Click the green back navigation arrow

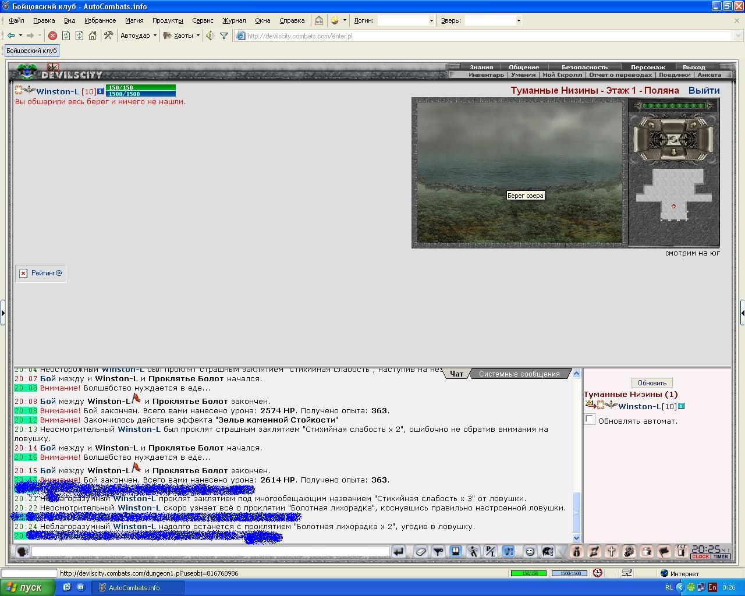tap(10, 36)
